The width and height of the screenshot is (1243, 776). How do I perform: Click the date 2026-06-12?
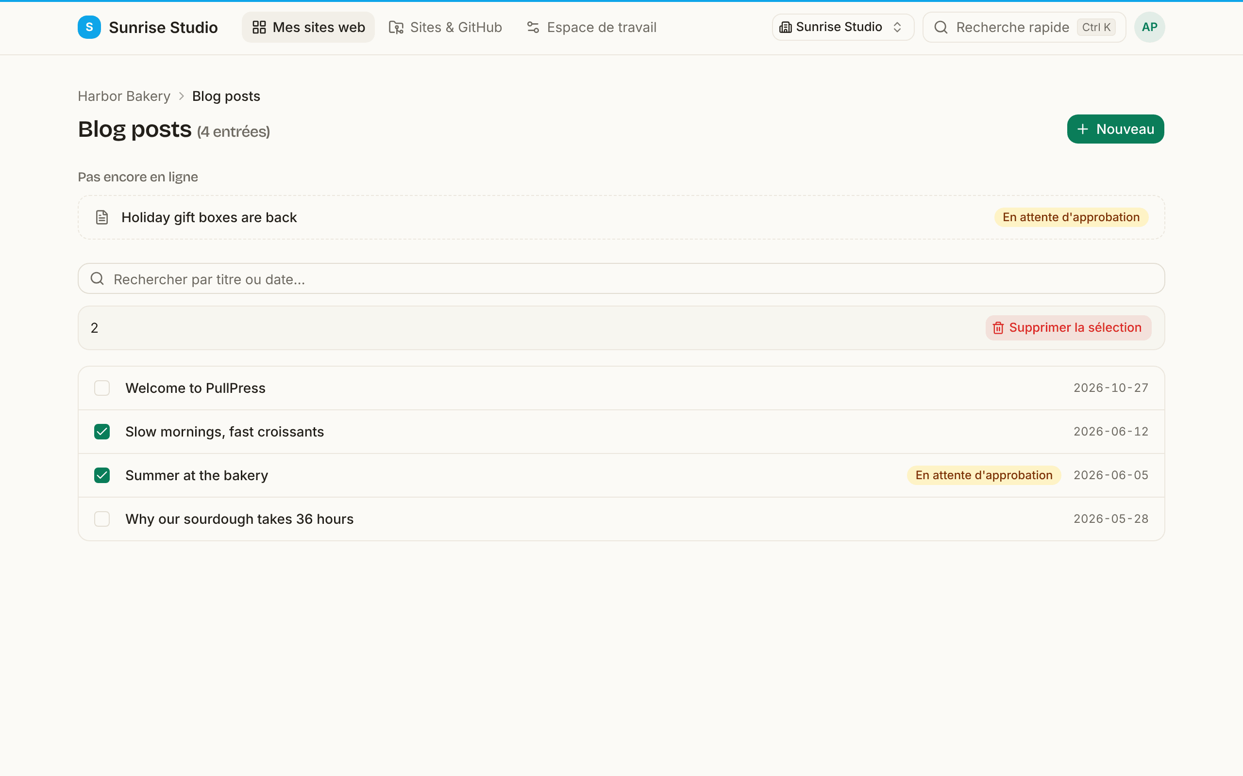pyautogui.click(x=1111, y=432)
